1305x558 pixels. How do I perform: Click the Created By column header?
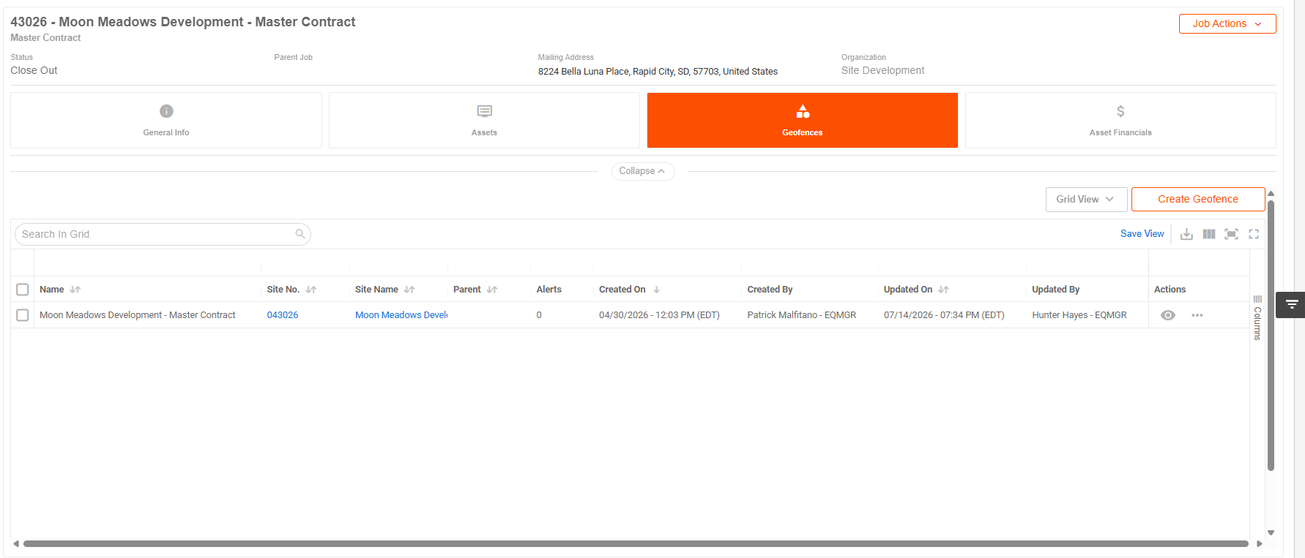pos(770,290)
